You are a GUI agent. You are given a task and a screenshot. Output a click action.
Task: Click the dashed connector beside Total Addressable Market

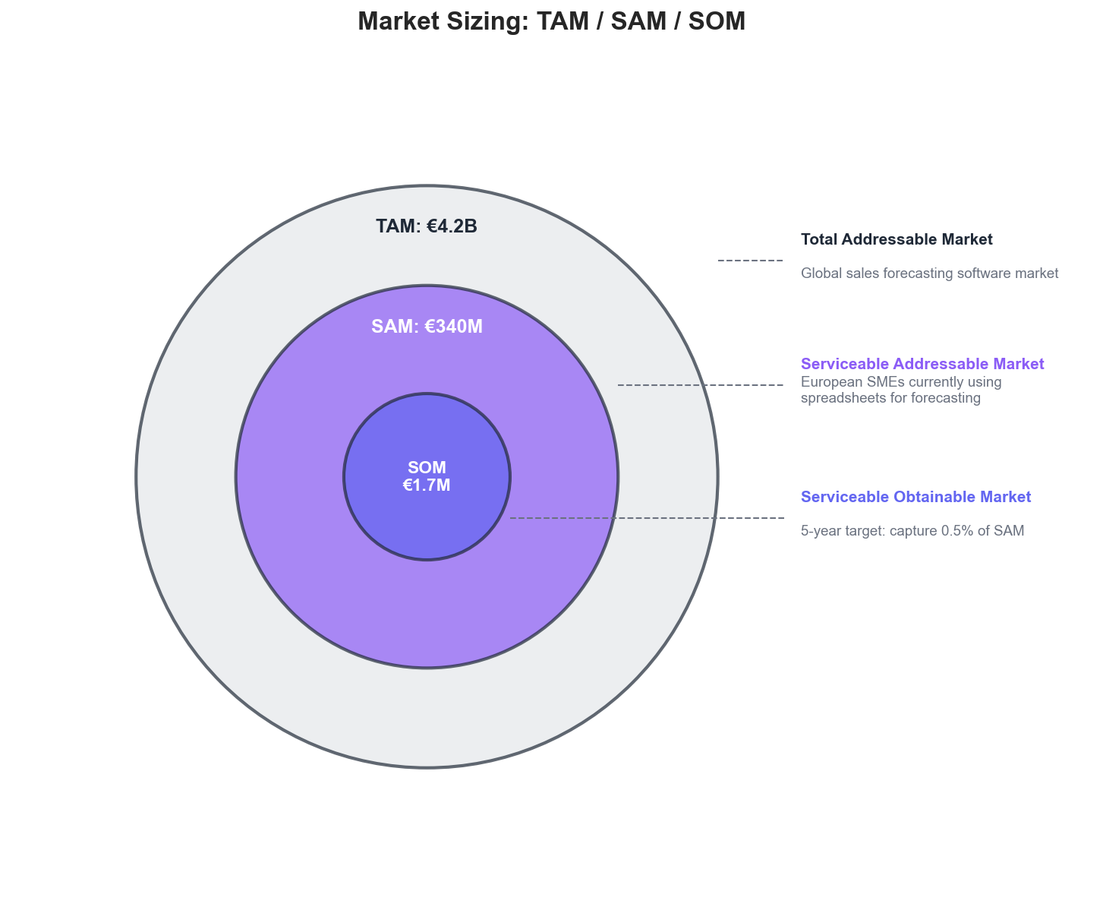750,261
